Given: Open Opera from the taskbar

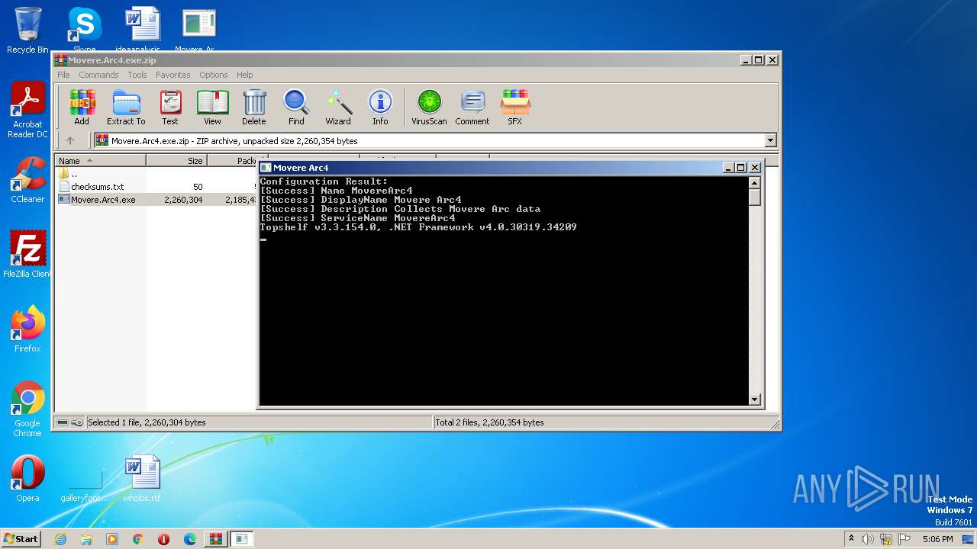Looking at the screenshot, I should [164, 539].
